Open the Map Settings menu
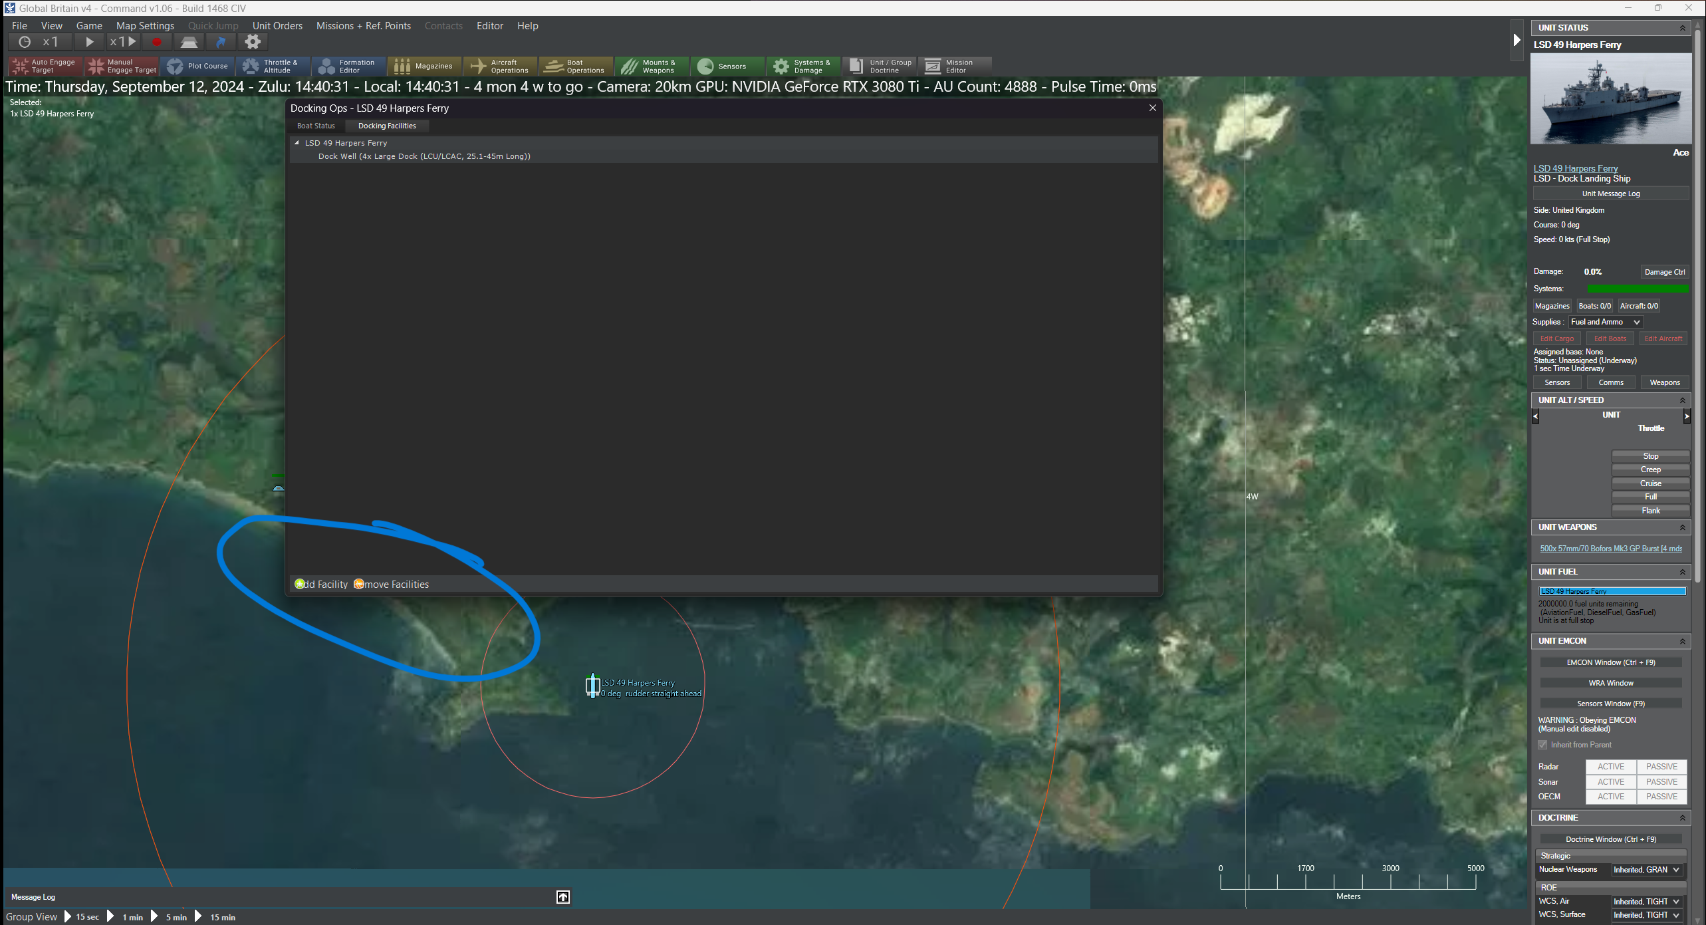 145,26
